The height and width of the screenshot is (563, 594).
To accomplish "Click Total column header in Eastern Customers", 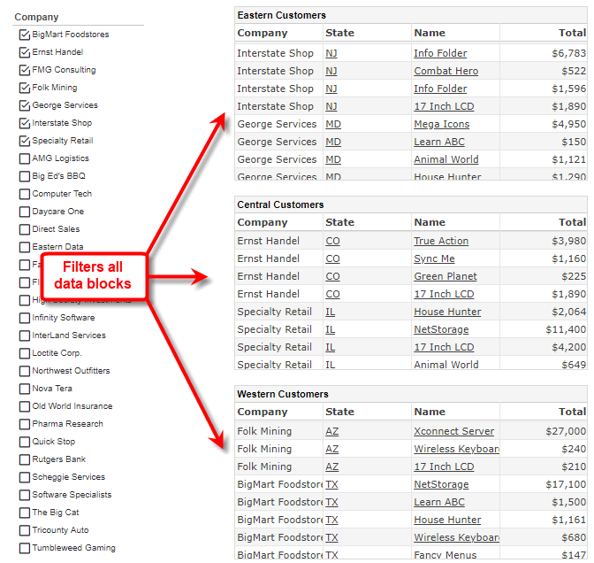I will 571,33.
